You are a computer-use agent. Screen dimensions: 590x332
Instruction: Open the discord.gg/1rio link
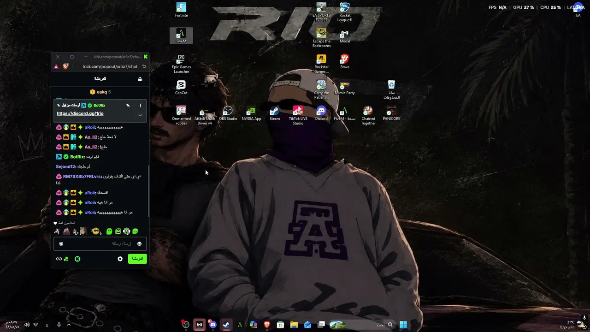80,113
